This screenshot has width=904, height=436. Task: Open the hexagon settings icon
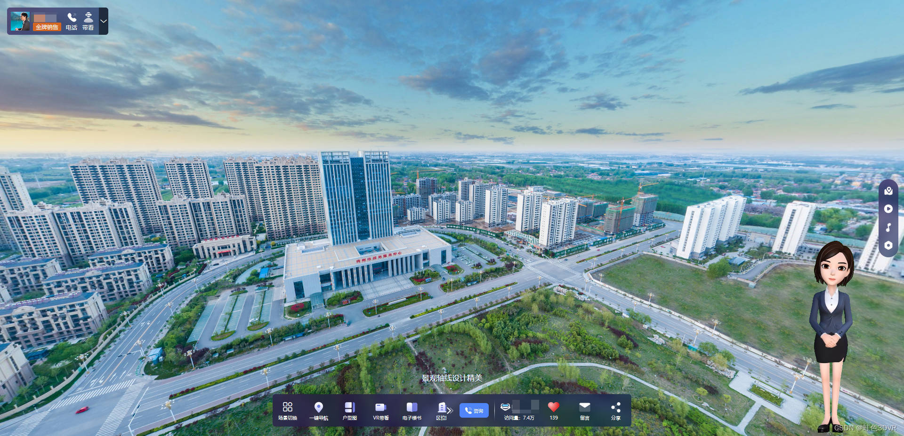(x=888, y=246)
